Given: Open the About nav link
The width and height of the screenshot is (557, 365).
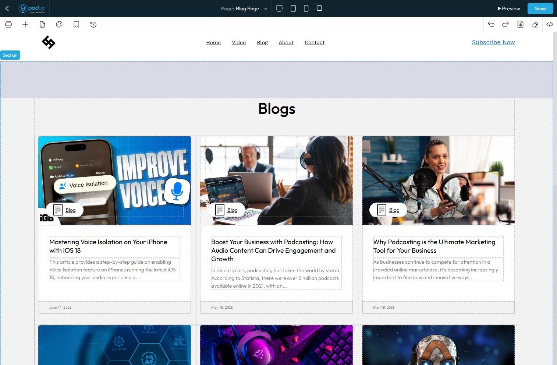Looking at the screenshot, I should tap(286, 42).
